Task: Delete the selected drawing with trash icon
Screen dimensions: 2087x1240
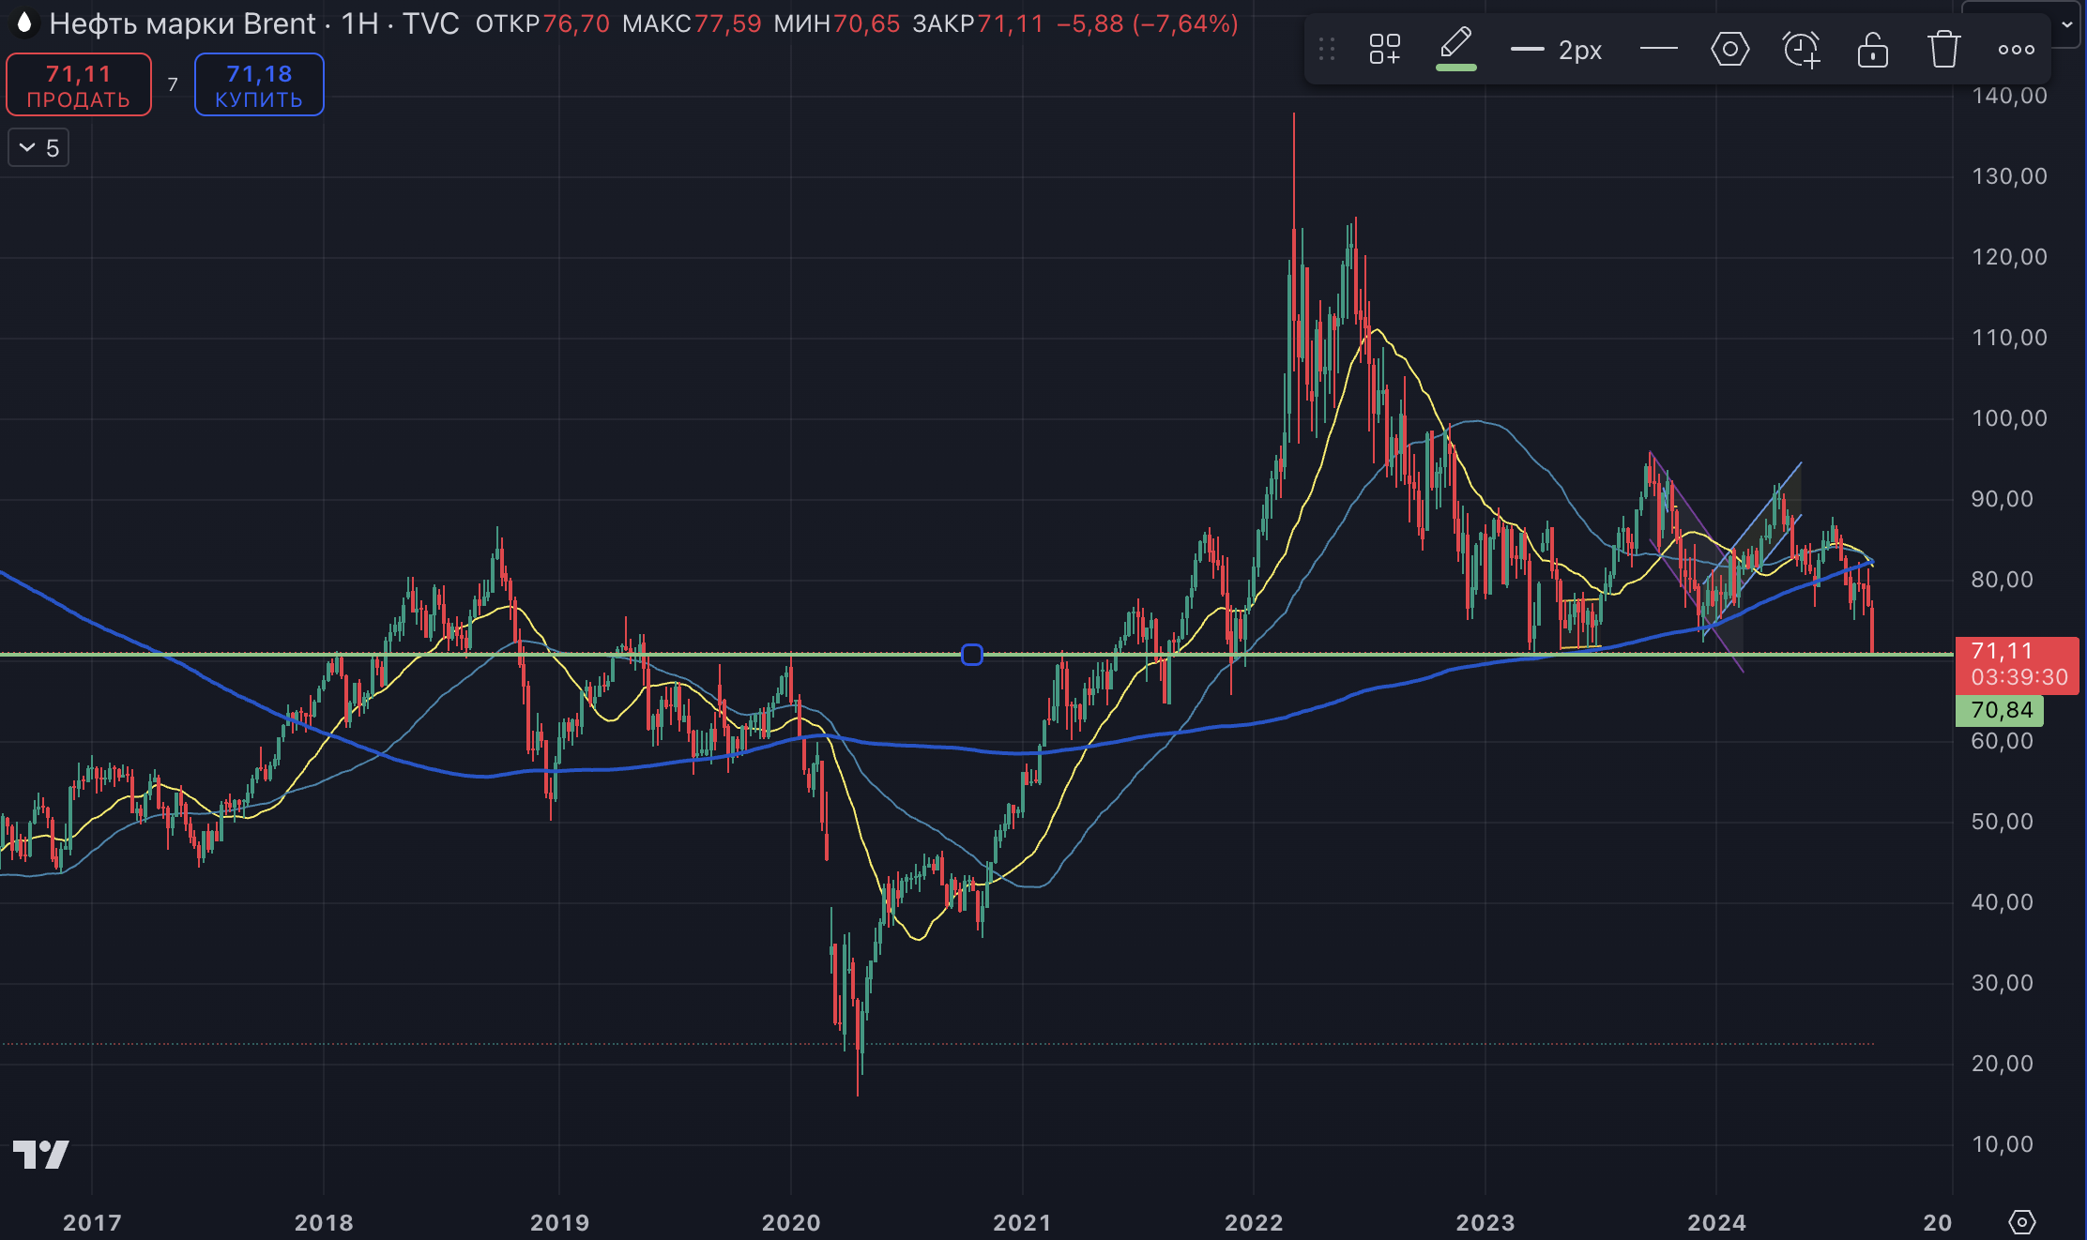Action: [1943, 49]
